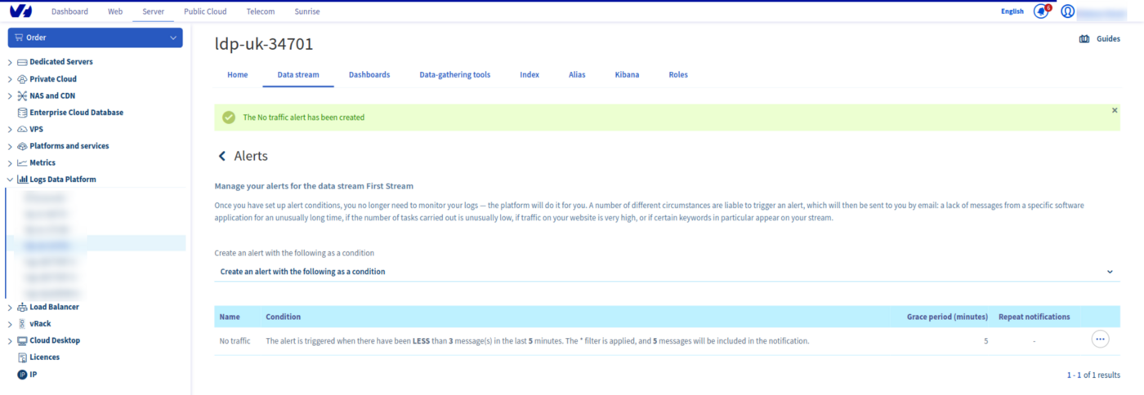Open the alert condition dropdown
Screen dimensions: 1144x395
click(666, 272)
